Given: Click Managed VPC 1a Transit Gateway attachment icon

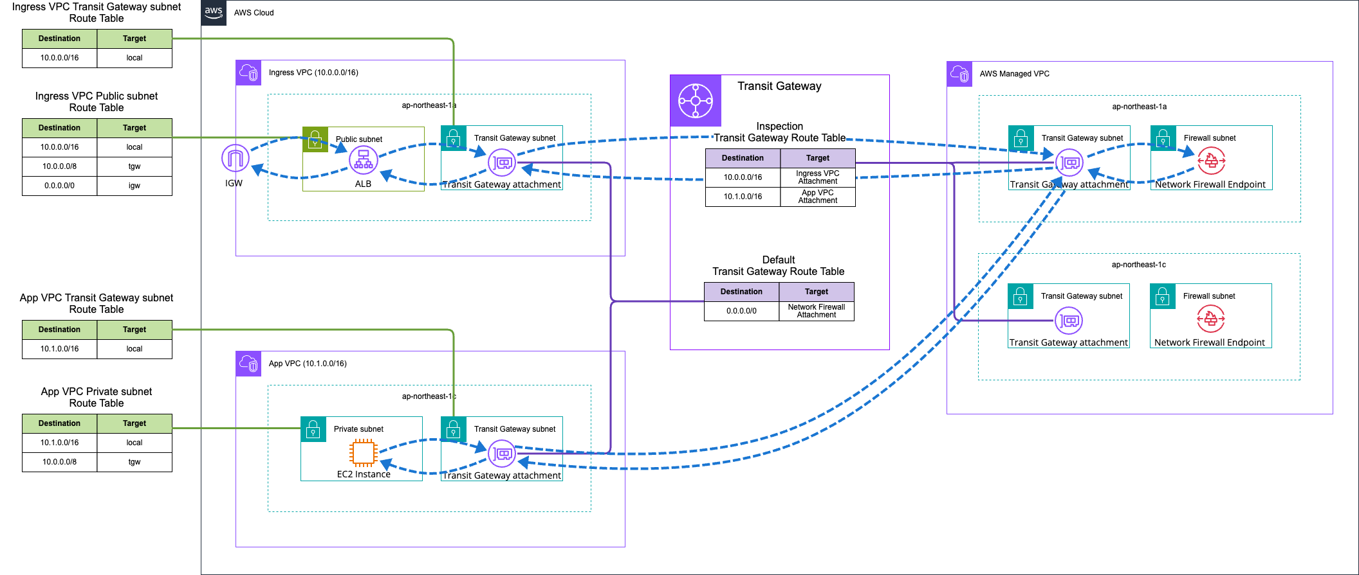Looking at the screenshot, I should [x=1069, y=163].
